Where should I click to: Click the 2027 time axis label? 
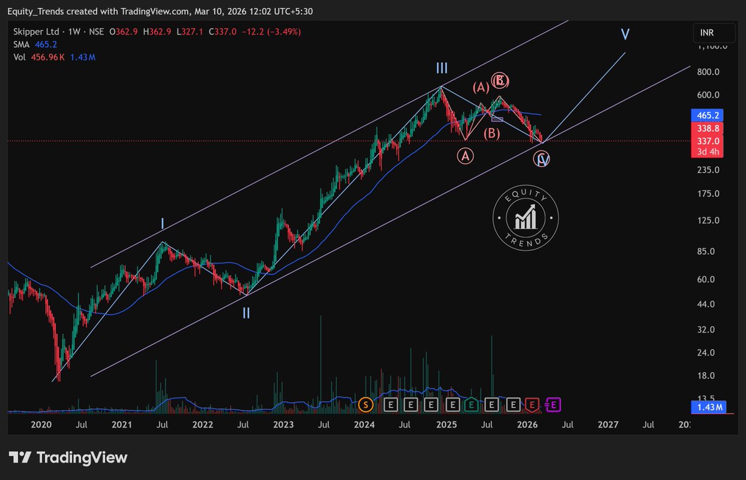[607, 425]
